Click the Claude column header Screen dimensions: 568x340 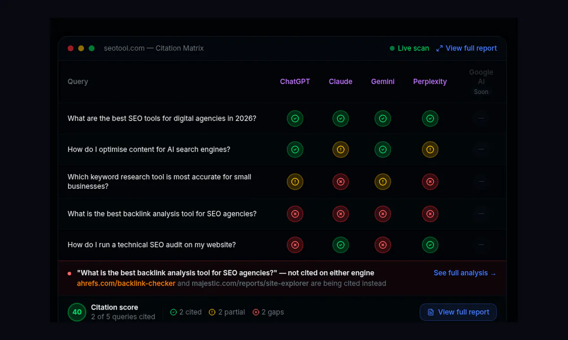pyautogui.click(x=340, y=81)
